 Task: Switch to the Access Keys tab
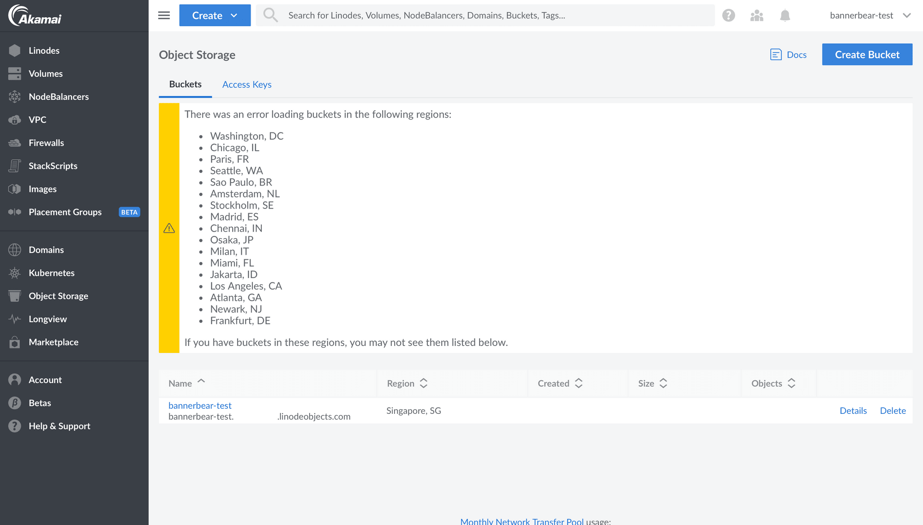247,84
